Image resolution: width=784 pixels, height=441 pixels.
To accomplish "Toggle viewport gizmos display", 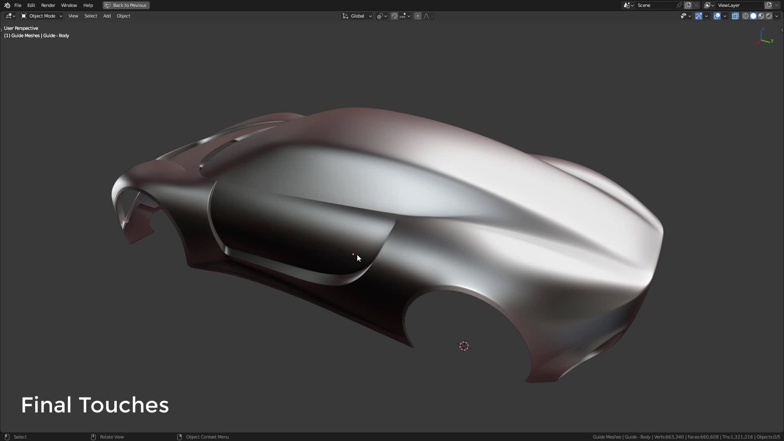I will [x=699, y=16].
